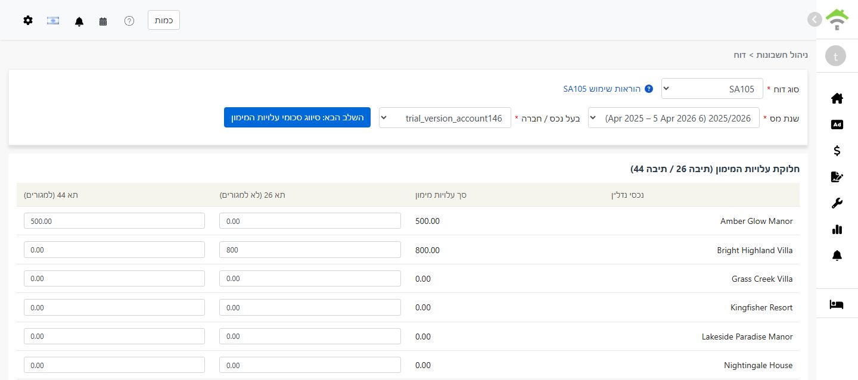
Task: Switch language via Israel flag icon
Action: point(53,20)
